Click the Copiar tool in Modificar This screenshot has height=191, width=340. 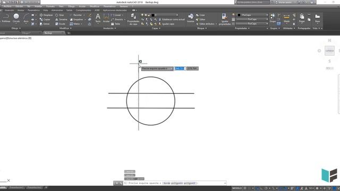click(x=45, y=20)
